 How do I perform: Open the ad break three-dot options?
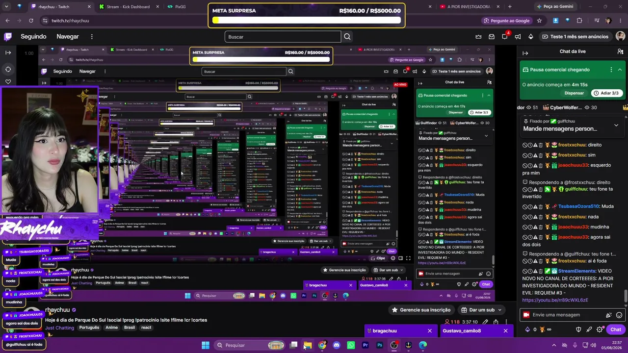point(611,70)
